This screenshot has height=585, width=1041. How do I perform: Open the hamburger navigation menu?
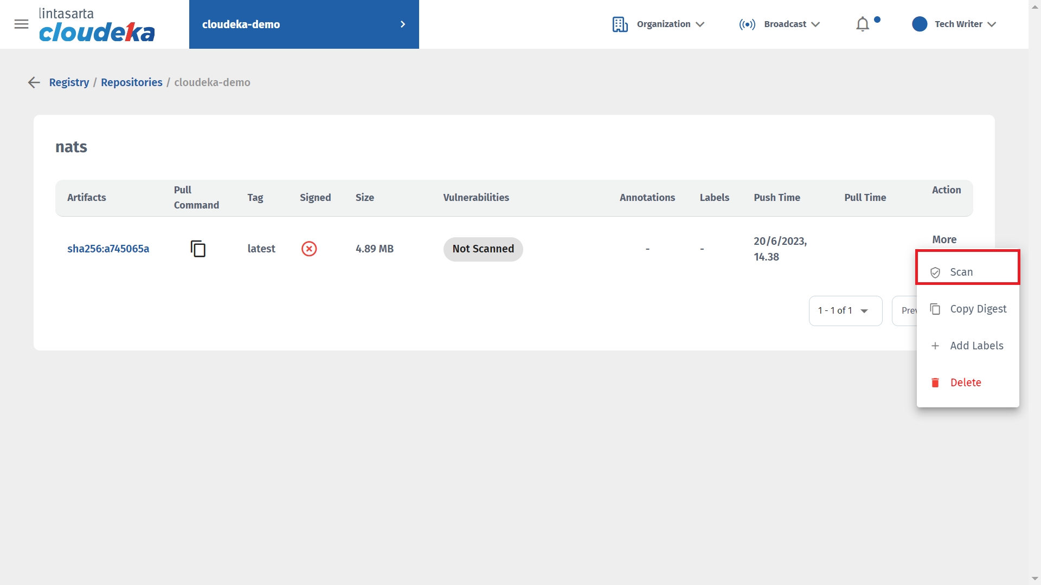coord(21,24)
